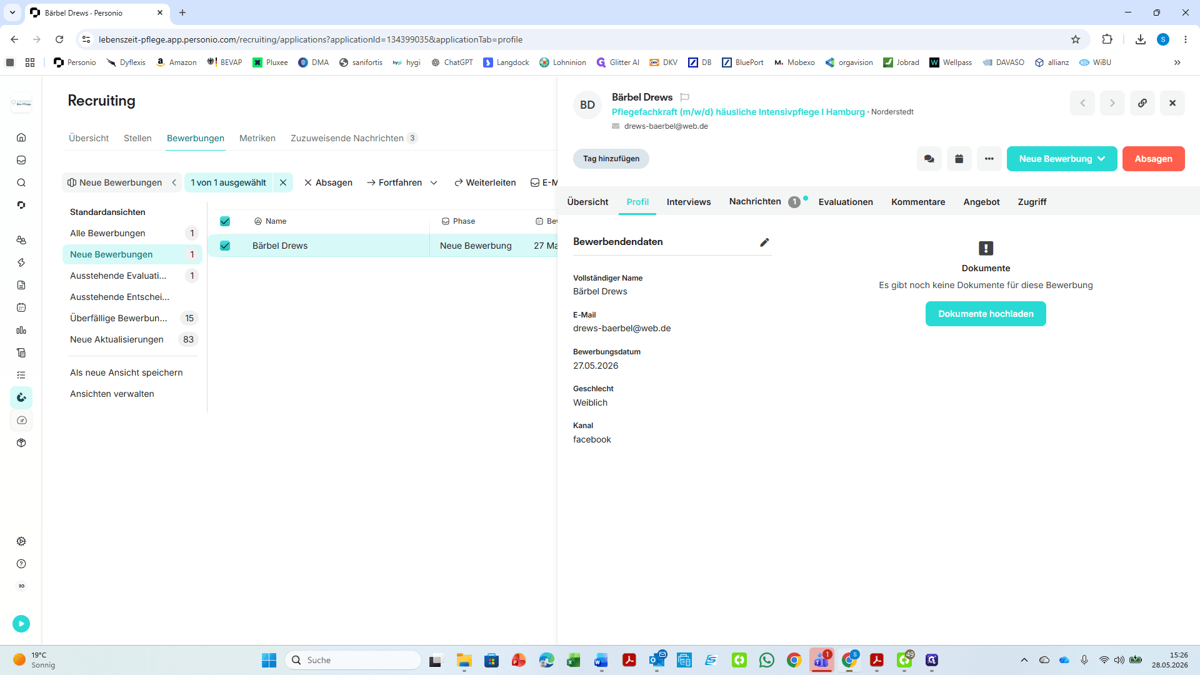The image size is (1200, 675).
Task: Select the Überfällige Bewerbungen view
Action: [132, 318]
